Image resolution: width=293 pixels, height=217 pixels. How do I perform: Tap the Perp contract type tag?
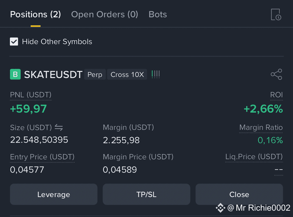[x=95, y=74]
